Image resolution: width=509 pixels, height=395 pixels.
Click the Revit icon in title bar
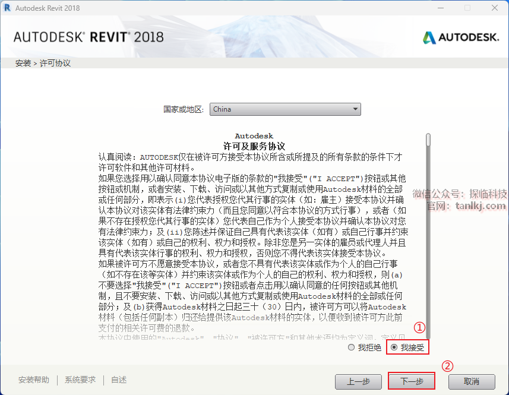tap(7, 8)
